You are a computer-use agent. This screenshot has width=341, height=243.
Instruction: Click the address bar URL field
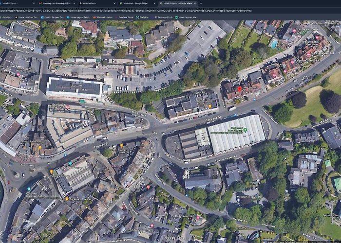[170, 10]
